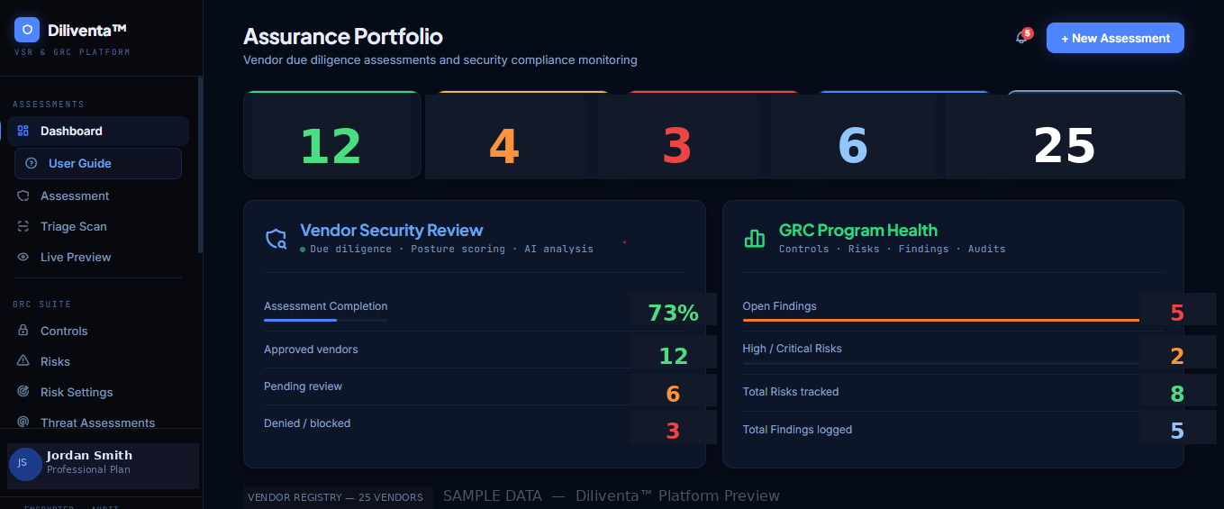This screenshot has width=1224, height=509.
Task: Open the Dashboard menu item
Action: [98, 131]
